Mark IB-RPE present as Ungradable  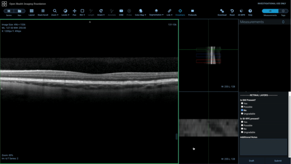click(242, 132)
